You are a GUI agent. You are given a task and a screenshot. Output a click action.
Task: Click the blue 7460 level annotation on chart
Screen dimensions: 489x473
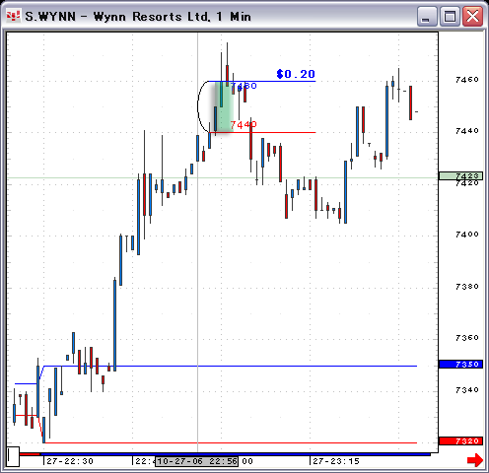244,86
